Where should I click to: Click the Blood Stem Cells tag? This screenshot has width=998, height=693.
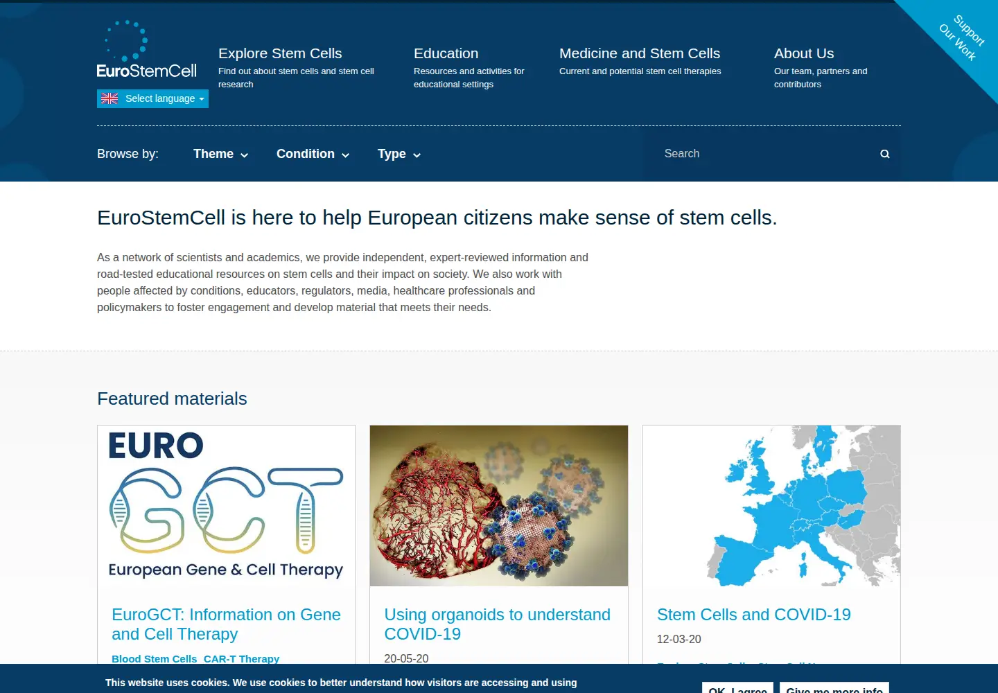pyautogui.click(x=154, y=659)
